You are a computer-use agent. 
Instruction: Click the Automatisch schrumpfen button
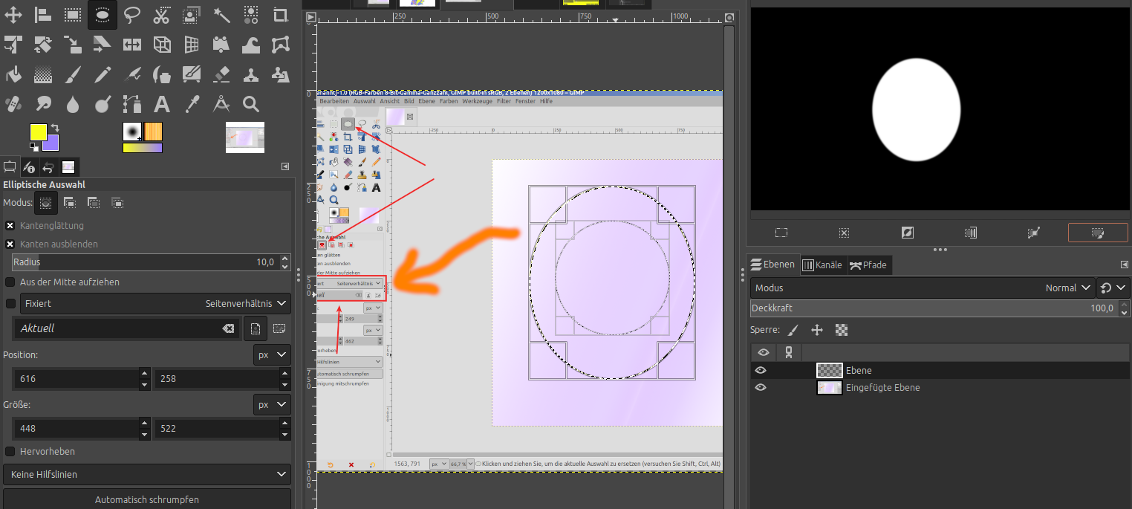click(146, 499)
